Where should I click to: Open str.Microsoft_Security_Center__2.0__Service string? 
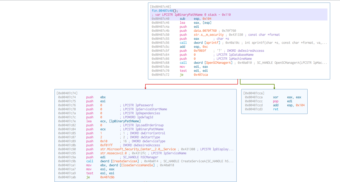(x=138, y=149)
